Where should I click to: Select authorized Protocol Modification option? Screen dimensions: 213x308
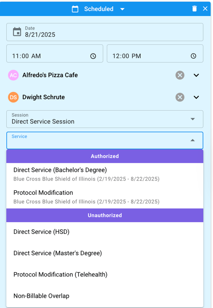click(x=105, y=197)
